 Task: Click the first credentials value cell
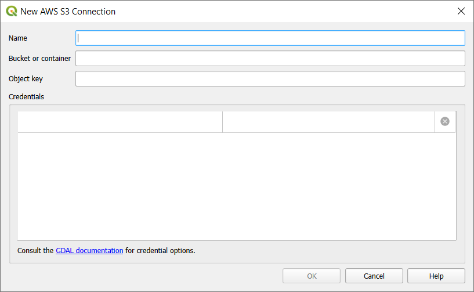[x=328, y=121]
